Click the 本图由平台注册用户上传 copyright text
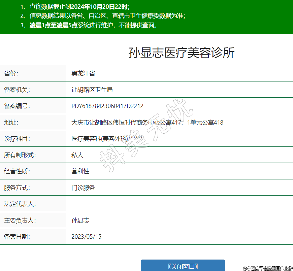Screen dimensions: 293x271 click(x=267, y=268)
